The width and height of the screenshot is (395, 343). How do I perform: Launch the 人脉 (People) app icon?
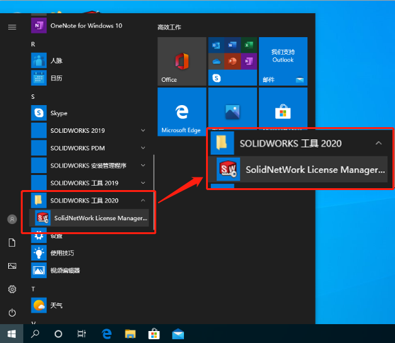click(x=38, y=60)
